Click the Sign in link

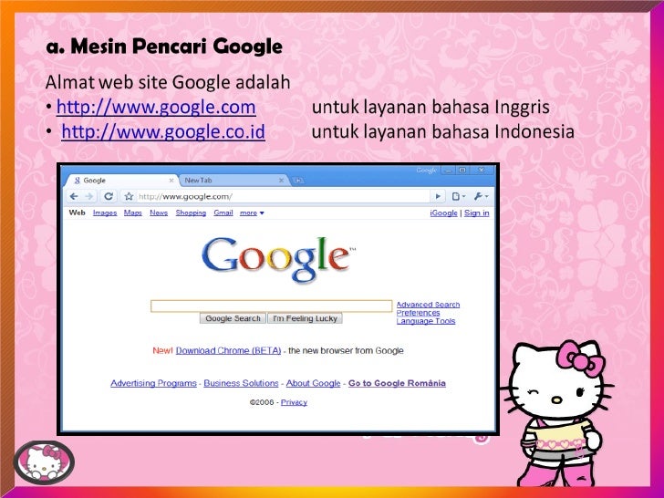tap(476, 213)
